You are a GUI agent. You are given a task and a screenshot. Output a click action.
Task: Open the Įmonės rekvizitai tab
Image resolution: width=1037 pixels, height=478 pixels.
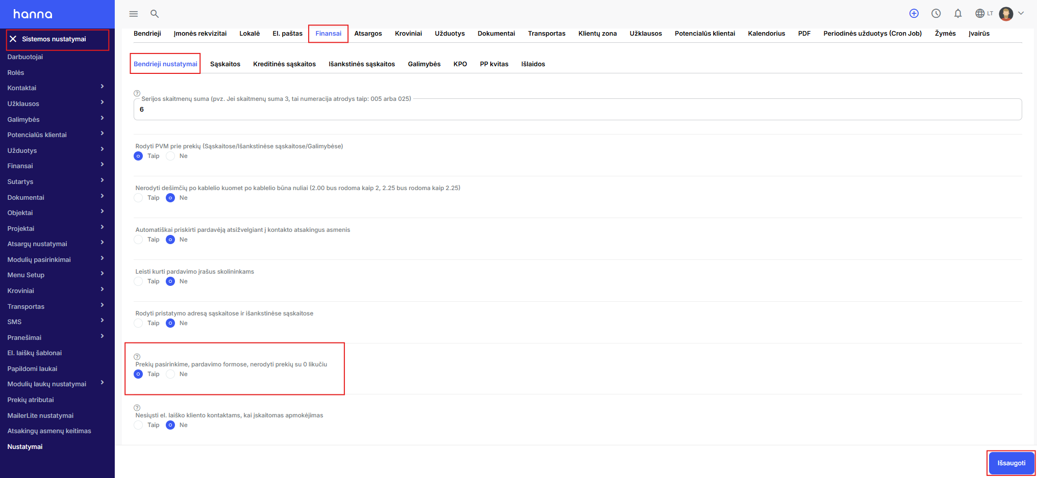click(x=200, y=34)
